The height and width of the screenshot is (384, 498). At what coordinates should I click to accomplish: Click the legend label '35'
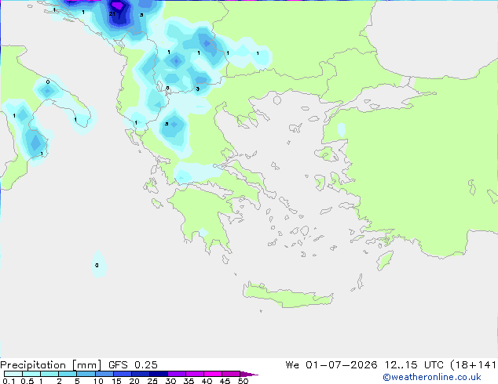coord(189,381)
